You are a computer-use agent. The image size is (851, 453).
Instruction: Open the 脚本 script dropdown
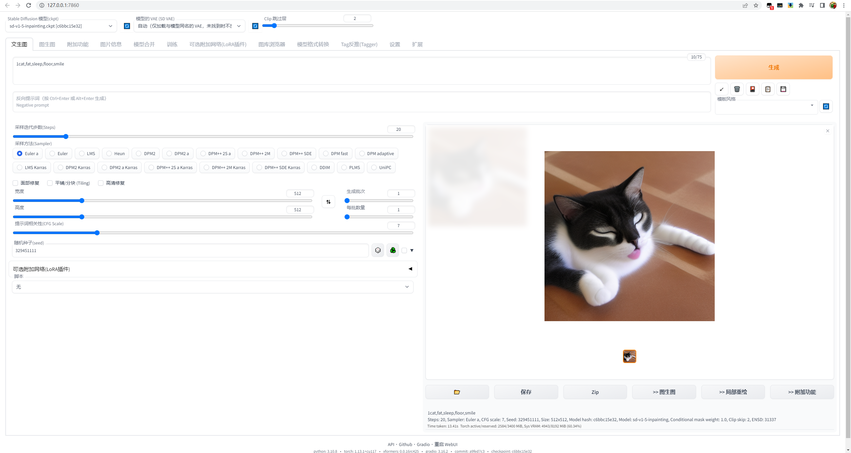tap(212, 287)
